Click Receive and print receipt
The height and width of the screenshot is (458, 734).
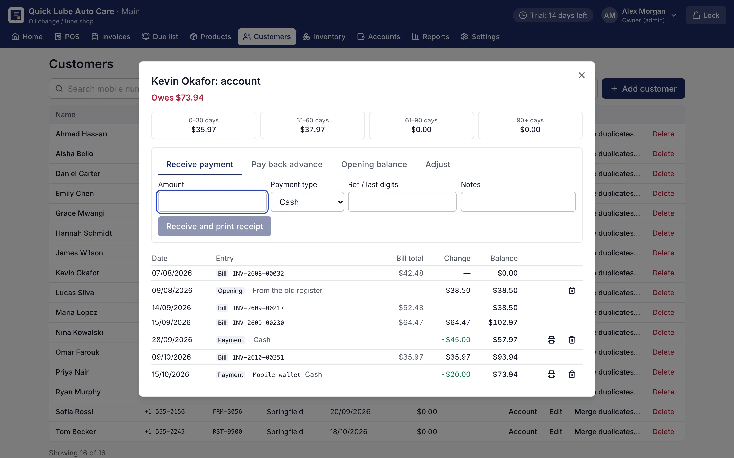coord(214,226)
